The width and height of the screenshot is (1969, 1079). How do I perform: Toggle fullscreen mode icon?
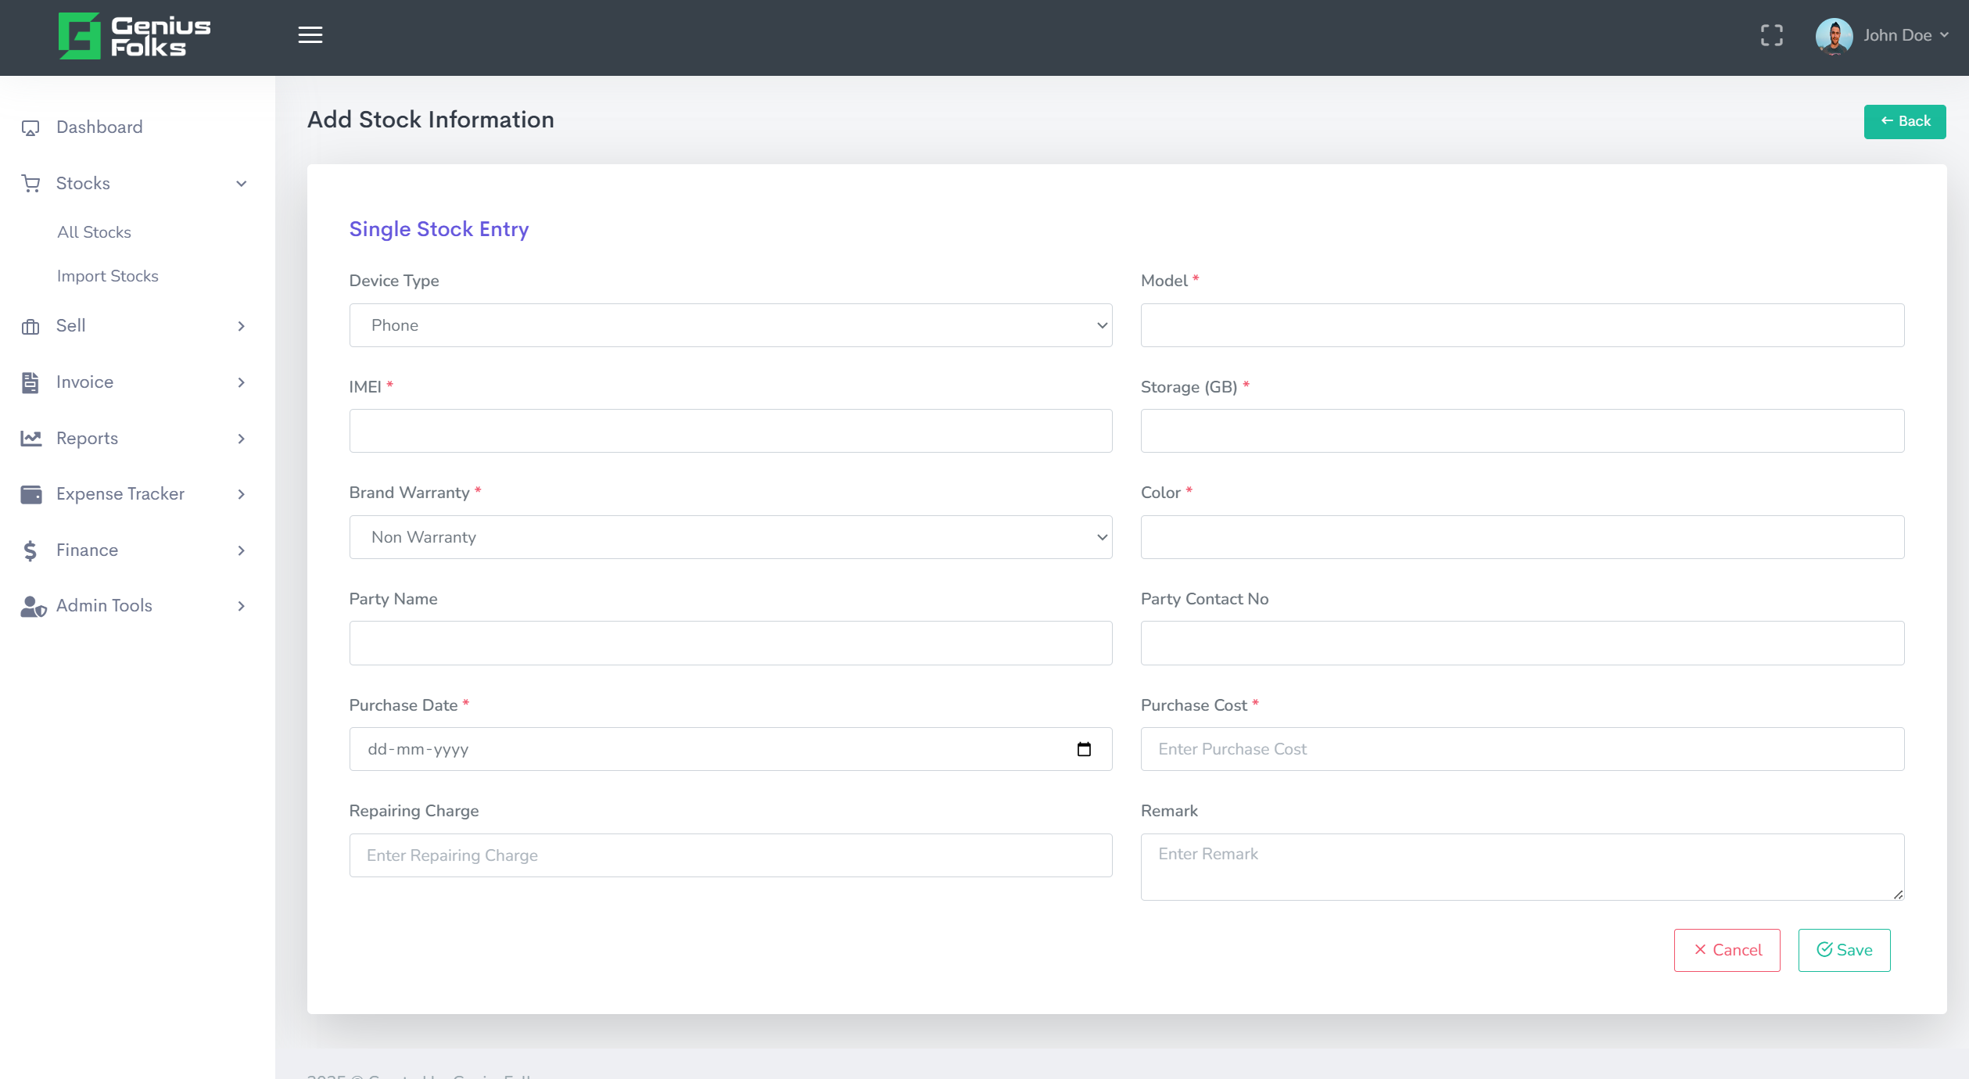(1771, 35)
